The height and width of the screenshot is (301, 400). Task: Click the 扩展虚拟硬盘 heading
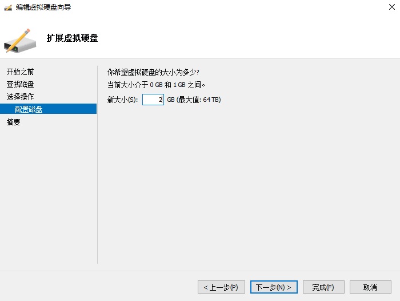point(72,38)
